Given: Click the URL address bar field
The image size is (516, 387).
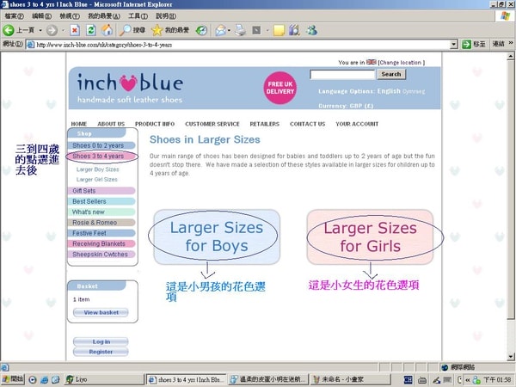Looking at the screenshot, I should (242, 45).
